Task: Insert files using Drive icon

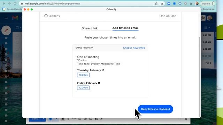Action: click(85, 119)
